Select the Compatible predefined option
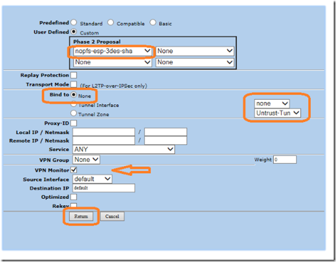 click(x=111, y=22)
